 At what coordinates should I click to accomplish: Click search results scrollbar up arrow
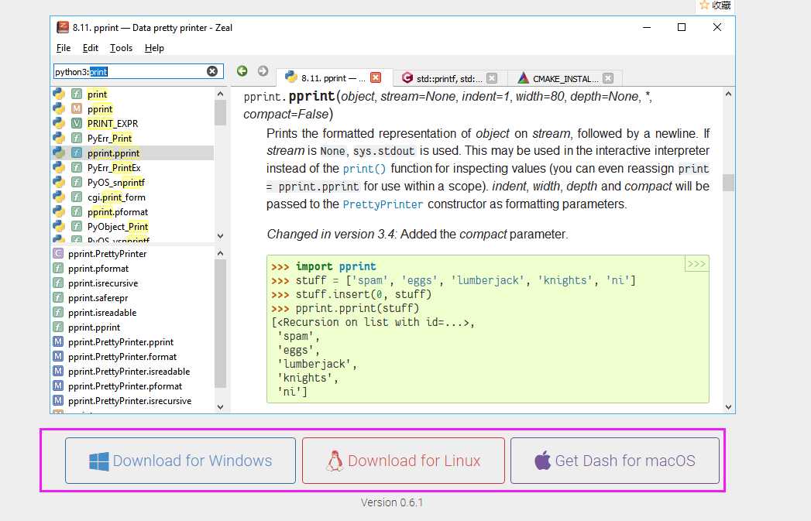[x=220, y=94]
